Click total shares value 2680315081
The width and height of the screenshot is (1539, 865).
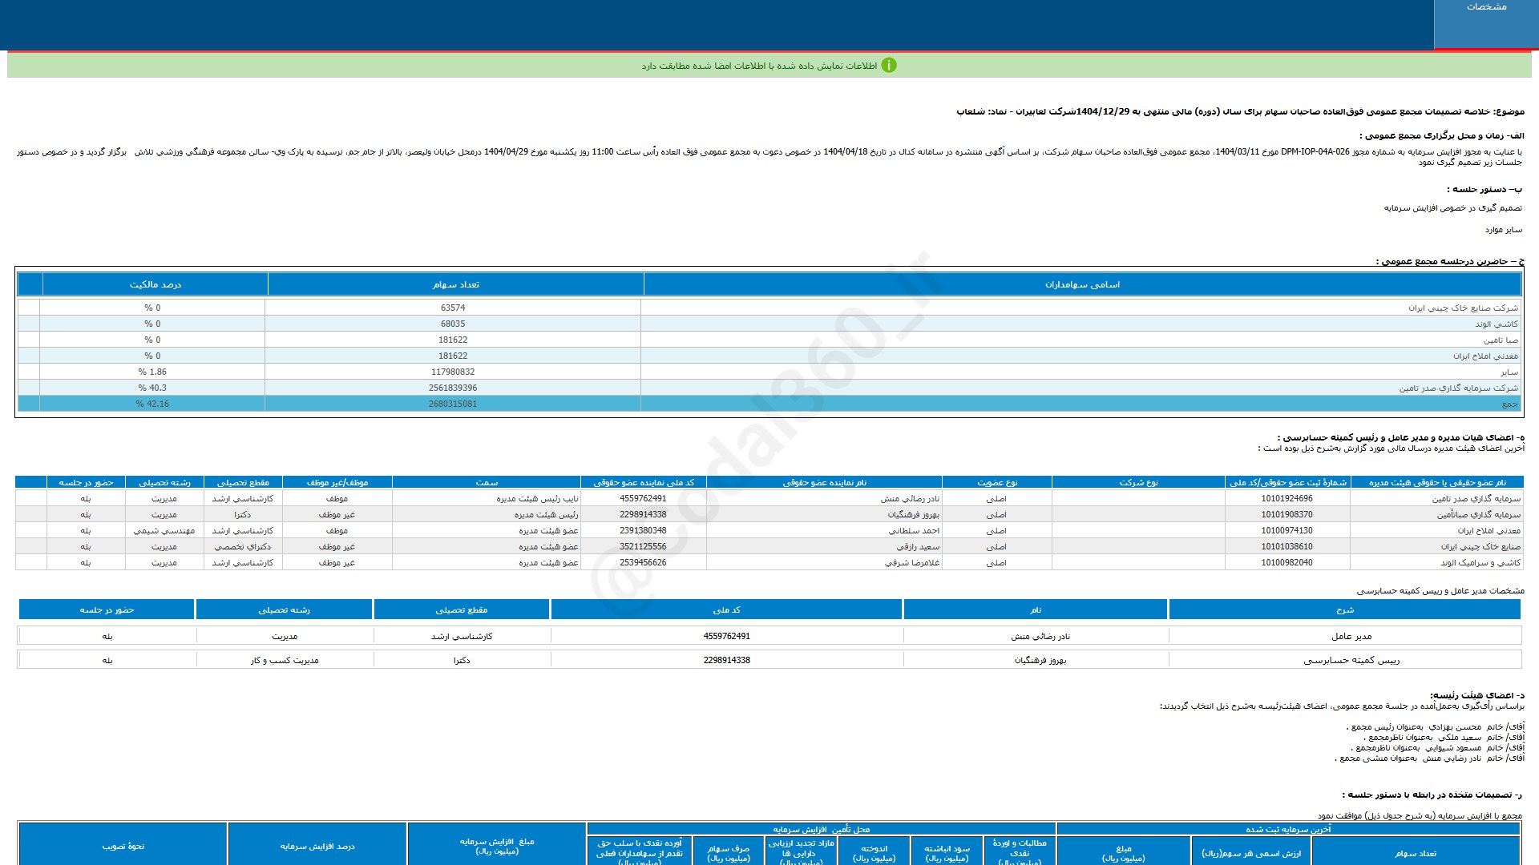click(453, 404)
